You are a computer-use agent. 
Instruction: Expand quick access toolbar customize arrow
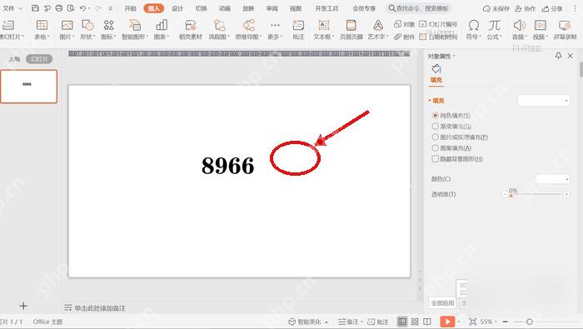[x=111, y=8]
